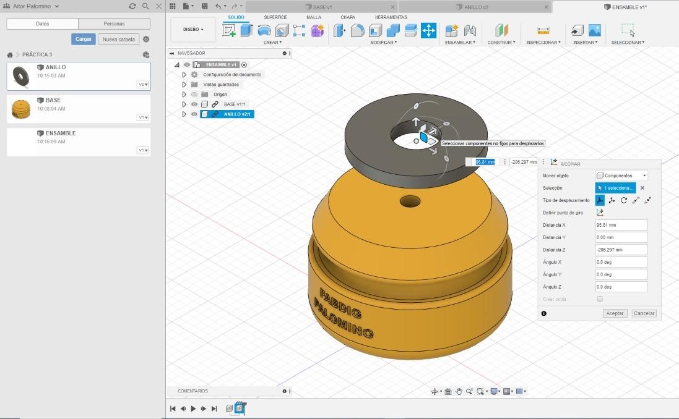The width and height of the screenshot is (679, 419).
Task: Click the Pan hand tool in navigation bar
Action: coord(459,391)
